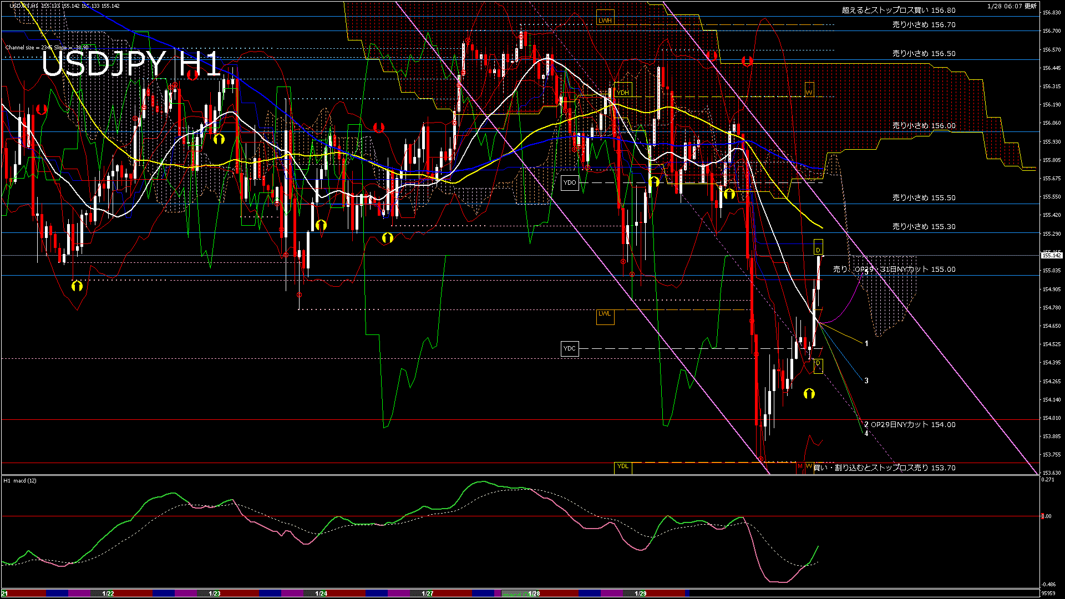Click the USDJPY,H1 OHLC header line
Viewport: 1065px width, 599px height.
[x=64, y=6]
